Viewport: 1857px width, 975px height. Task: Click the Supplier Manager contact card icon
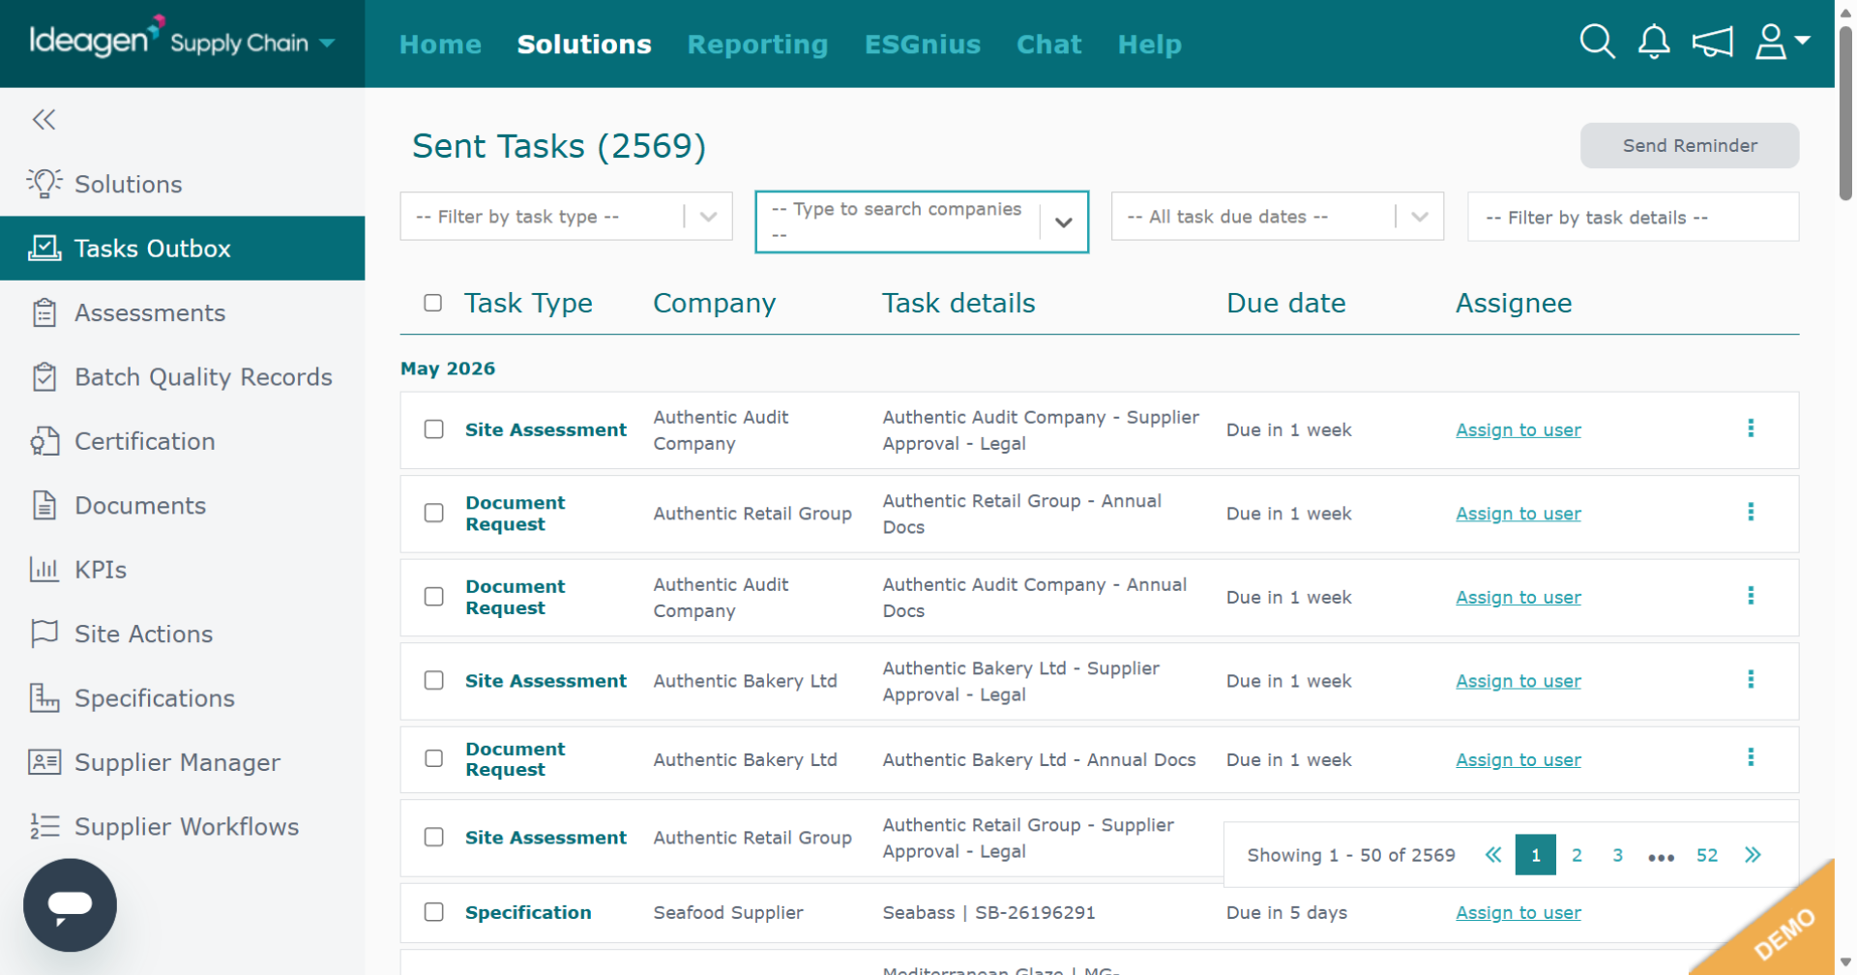pos(44,762)
